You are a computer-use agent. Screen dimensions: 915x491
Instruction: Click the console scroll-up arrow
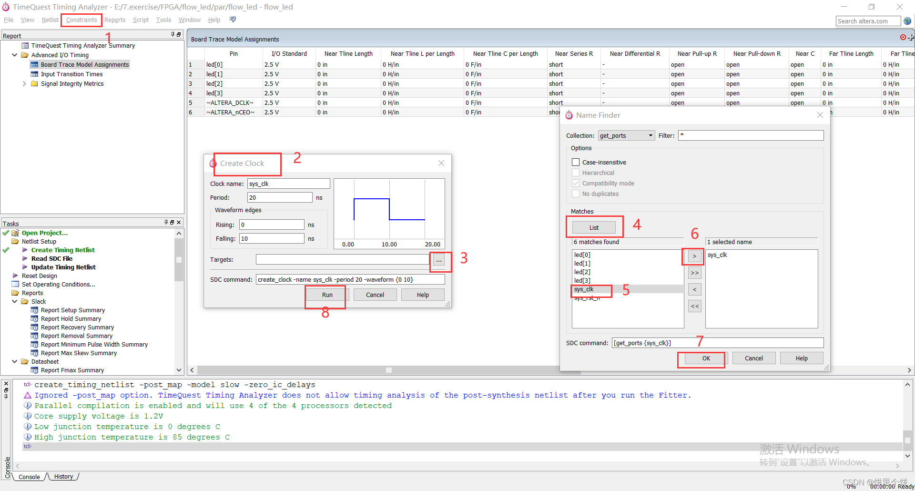pos(907,384)
